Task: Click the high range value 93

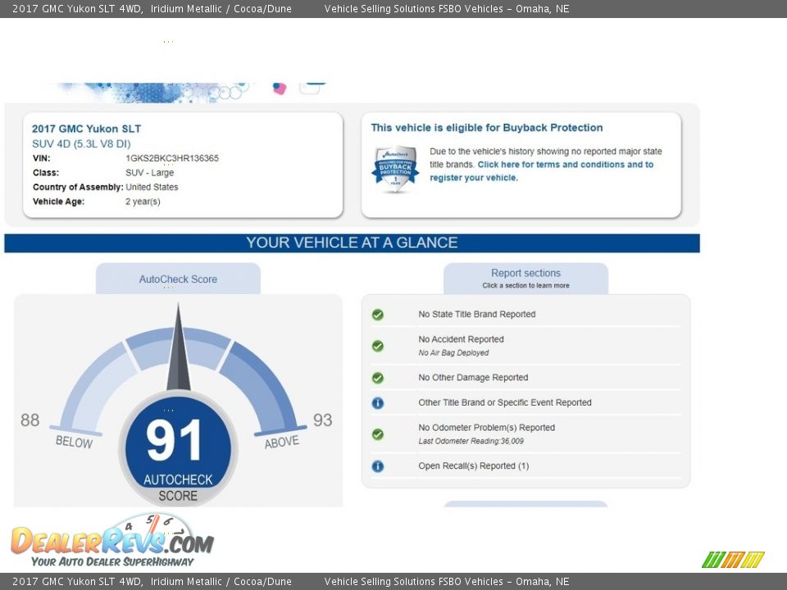Action: 323,420
